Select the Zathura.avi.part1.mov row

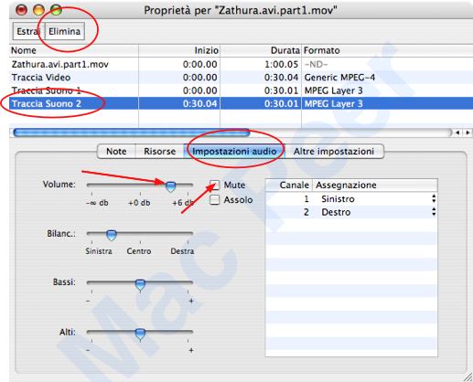(241, 64)
